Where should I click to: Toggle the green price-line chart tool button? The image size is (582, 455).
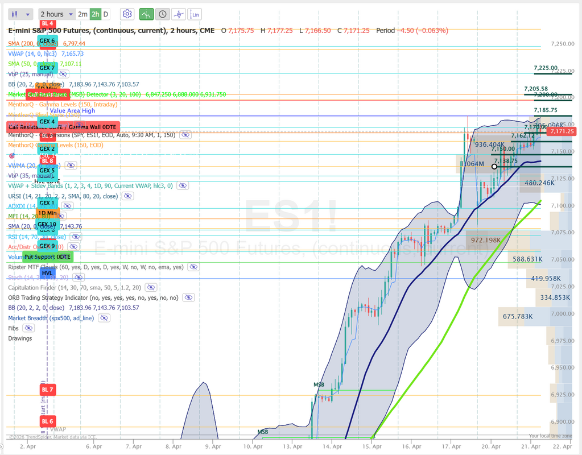coord(146,14)
